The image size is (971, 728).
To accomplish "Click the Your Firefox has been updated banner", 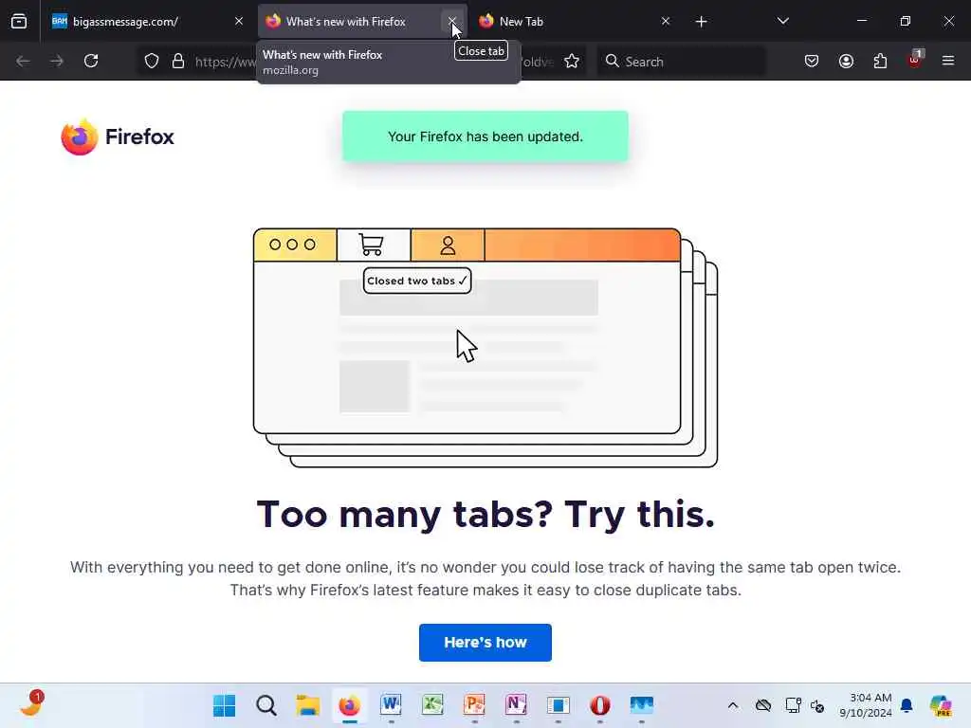I will tap(485, 136).
